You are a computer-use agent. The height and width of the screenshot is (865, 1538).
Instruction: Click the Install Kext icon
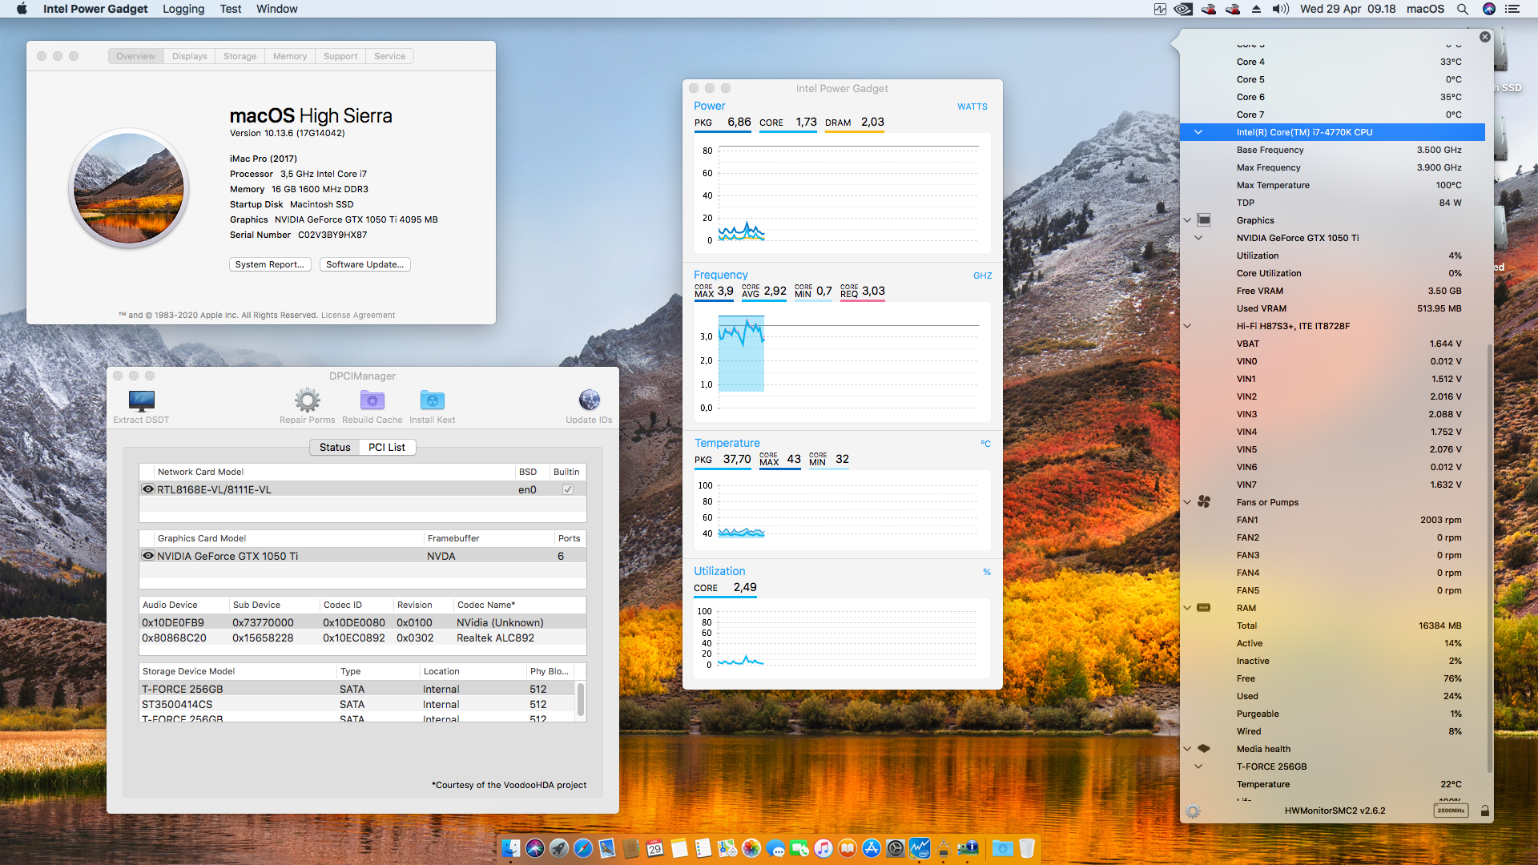tap(433, 400)
